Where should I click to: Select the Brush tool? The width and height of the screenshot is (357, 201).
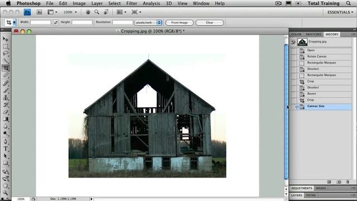6,90
